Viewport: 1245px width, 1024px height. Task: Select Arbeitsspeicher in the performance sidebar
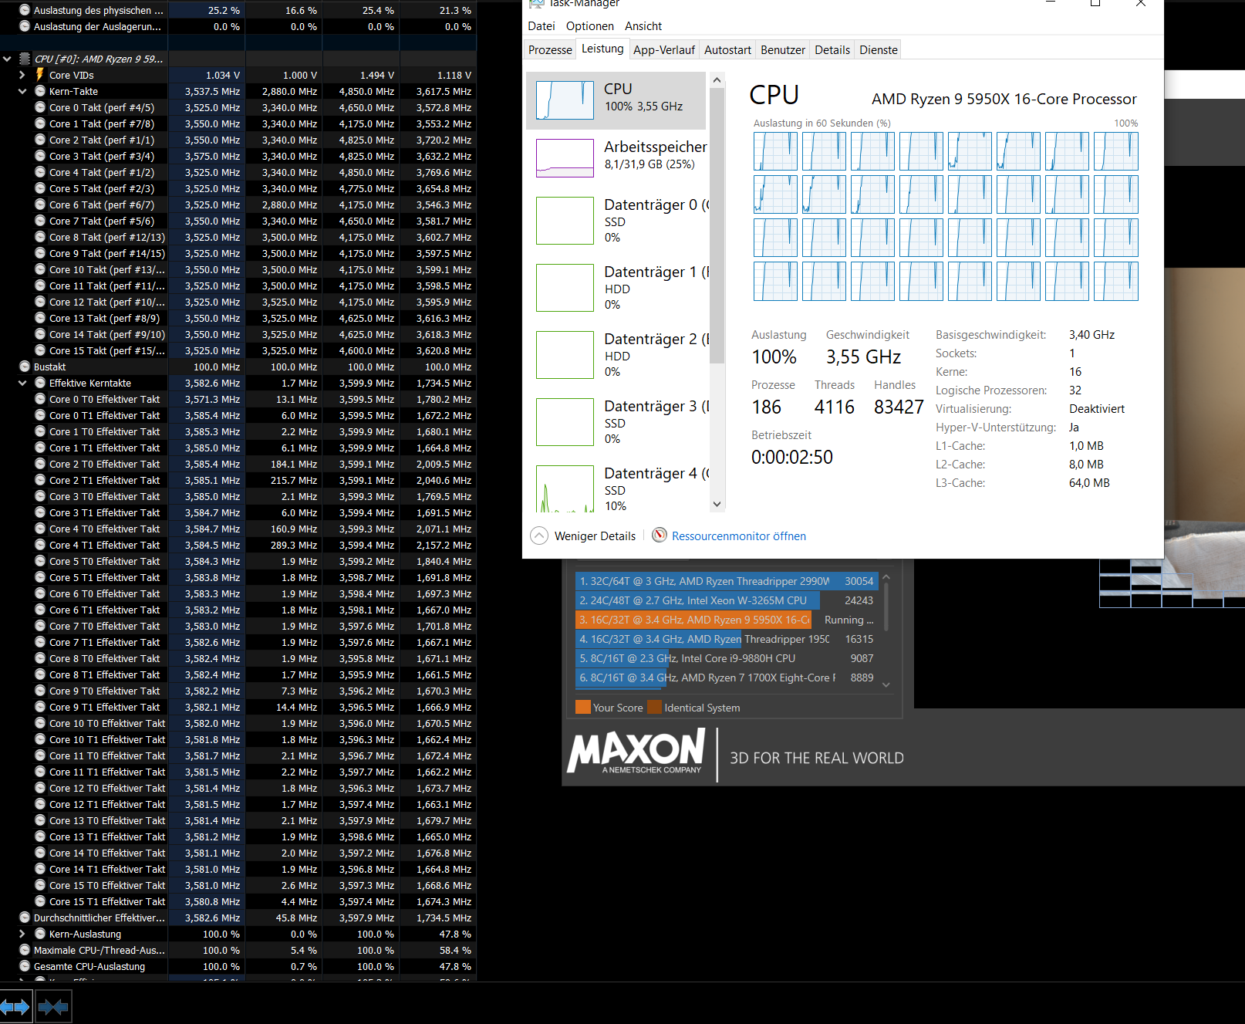pos(616,157)
